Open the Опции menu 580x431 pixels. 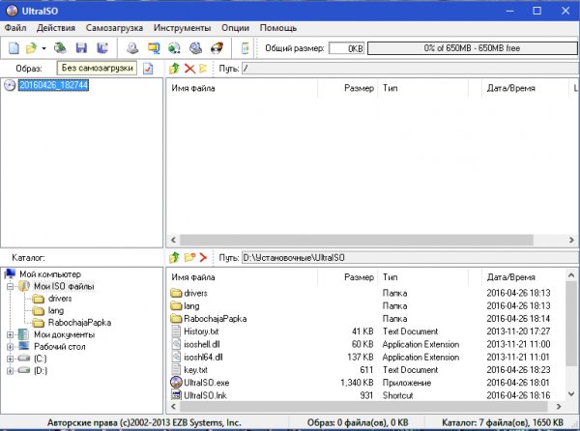pos(235,28)
